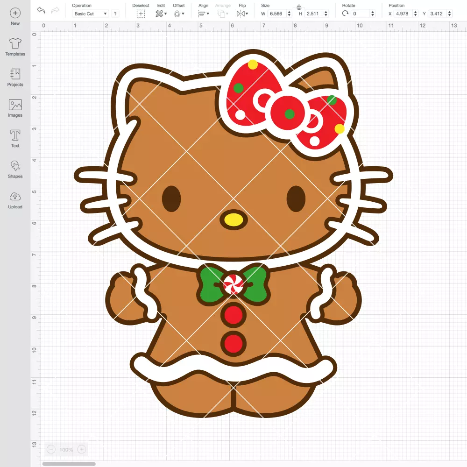Viewport: 467px width, 467px height.
Task: Click the Height input field
Action: point(314,14)
